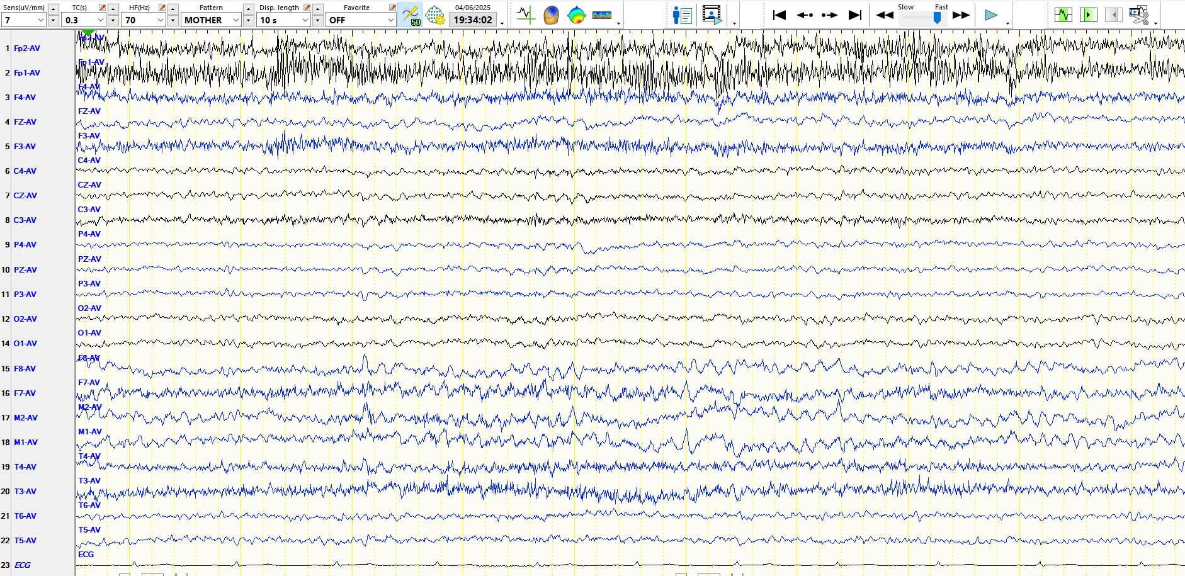Edit the TC(s) list with the pencil icon
This screenshot has height=576, width=1185.
coord(102,8)
